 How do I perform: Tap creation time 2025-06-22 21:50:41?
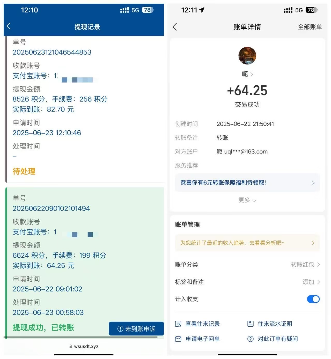(245, 124)
